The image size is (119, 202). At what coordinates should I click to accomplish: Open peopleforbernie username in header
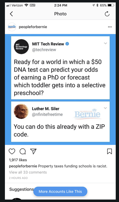point(33,27)
